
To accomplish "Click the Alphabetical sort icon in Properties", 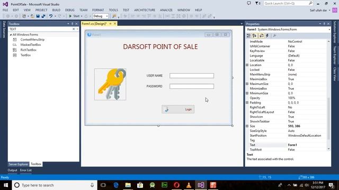I will click(254, 35).
